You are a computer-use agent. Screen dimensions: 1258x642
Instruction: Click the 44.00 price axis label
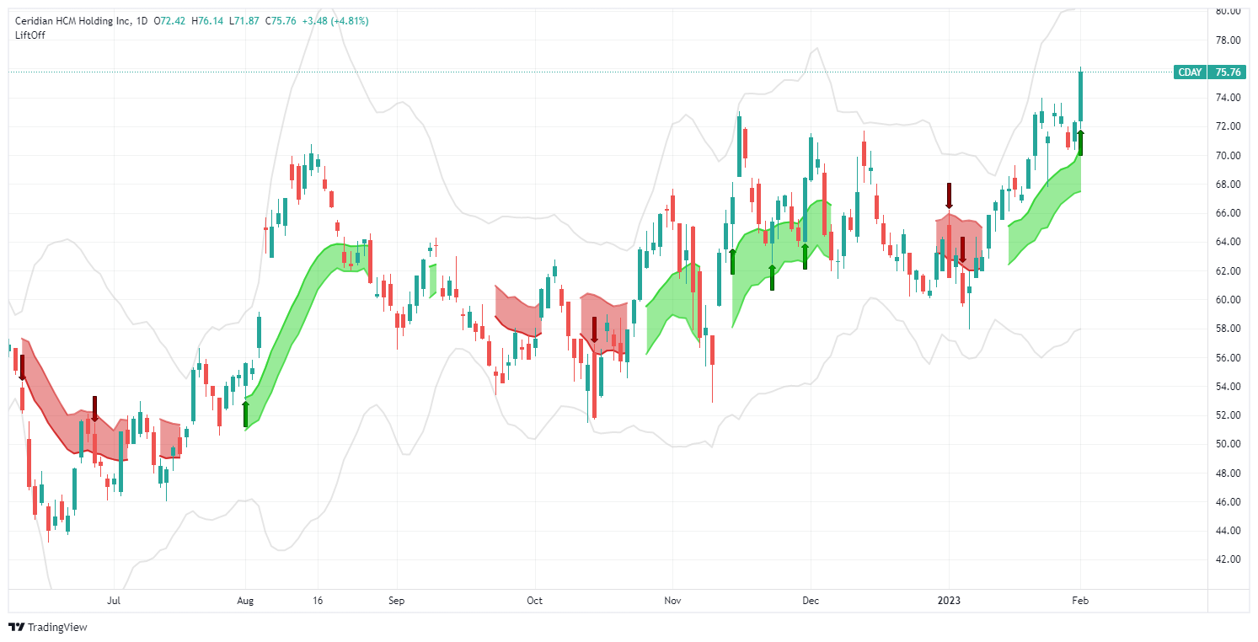1226,531
